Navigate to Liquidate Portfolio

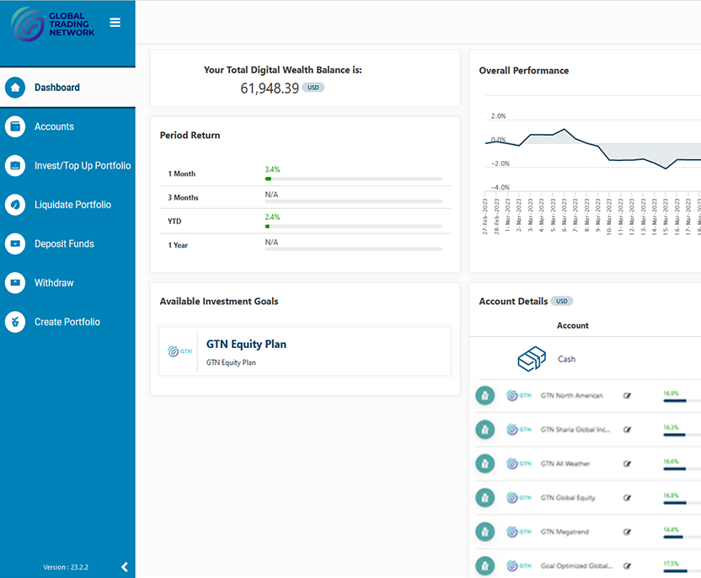(67, 205)
